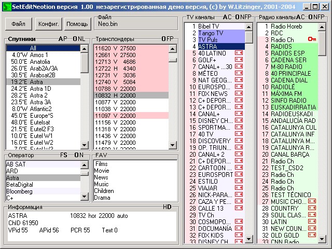The height and width of the screenshot is (249, 332).
Task: Toggle the FS option in Оператор header
Action: click(64, 155)
